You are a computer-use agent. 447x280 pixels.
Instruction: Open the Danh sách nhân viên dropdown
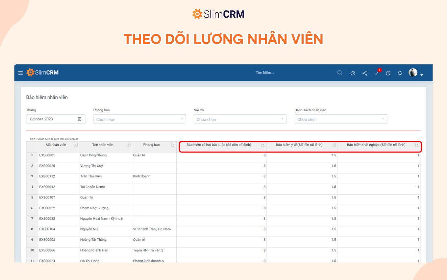coord(341,119)
